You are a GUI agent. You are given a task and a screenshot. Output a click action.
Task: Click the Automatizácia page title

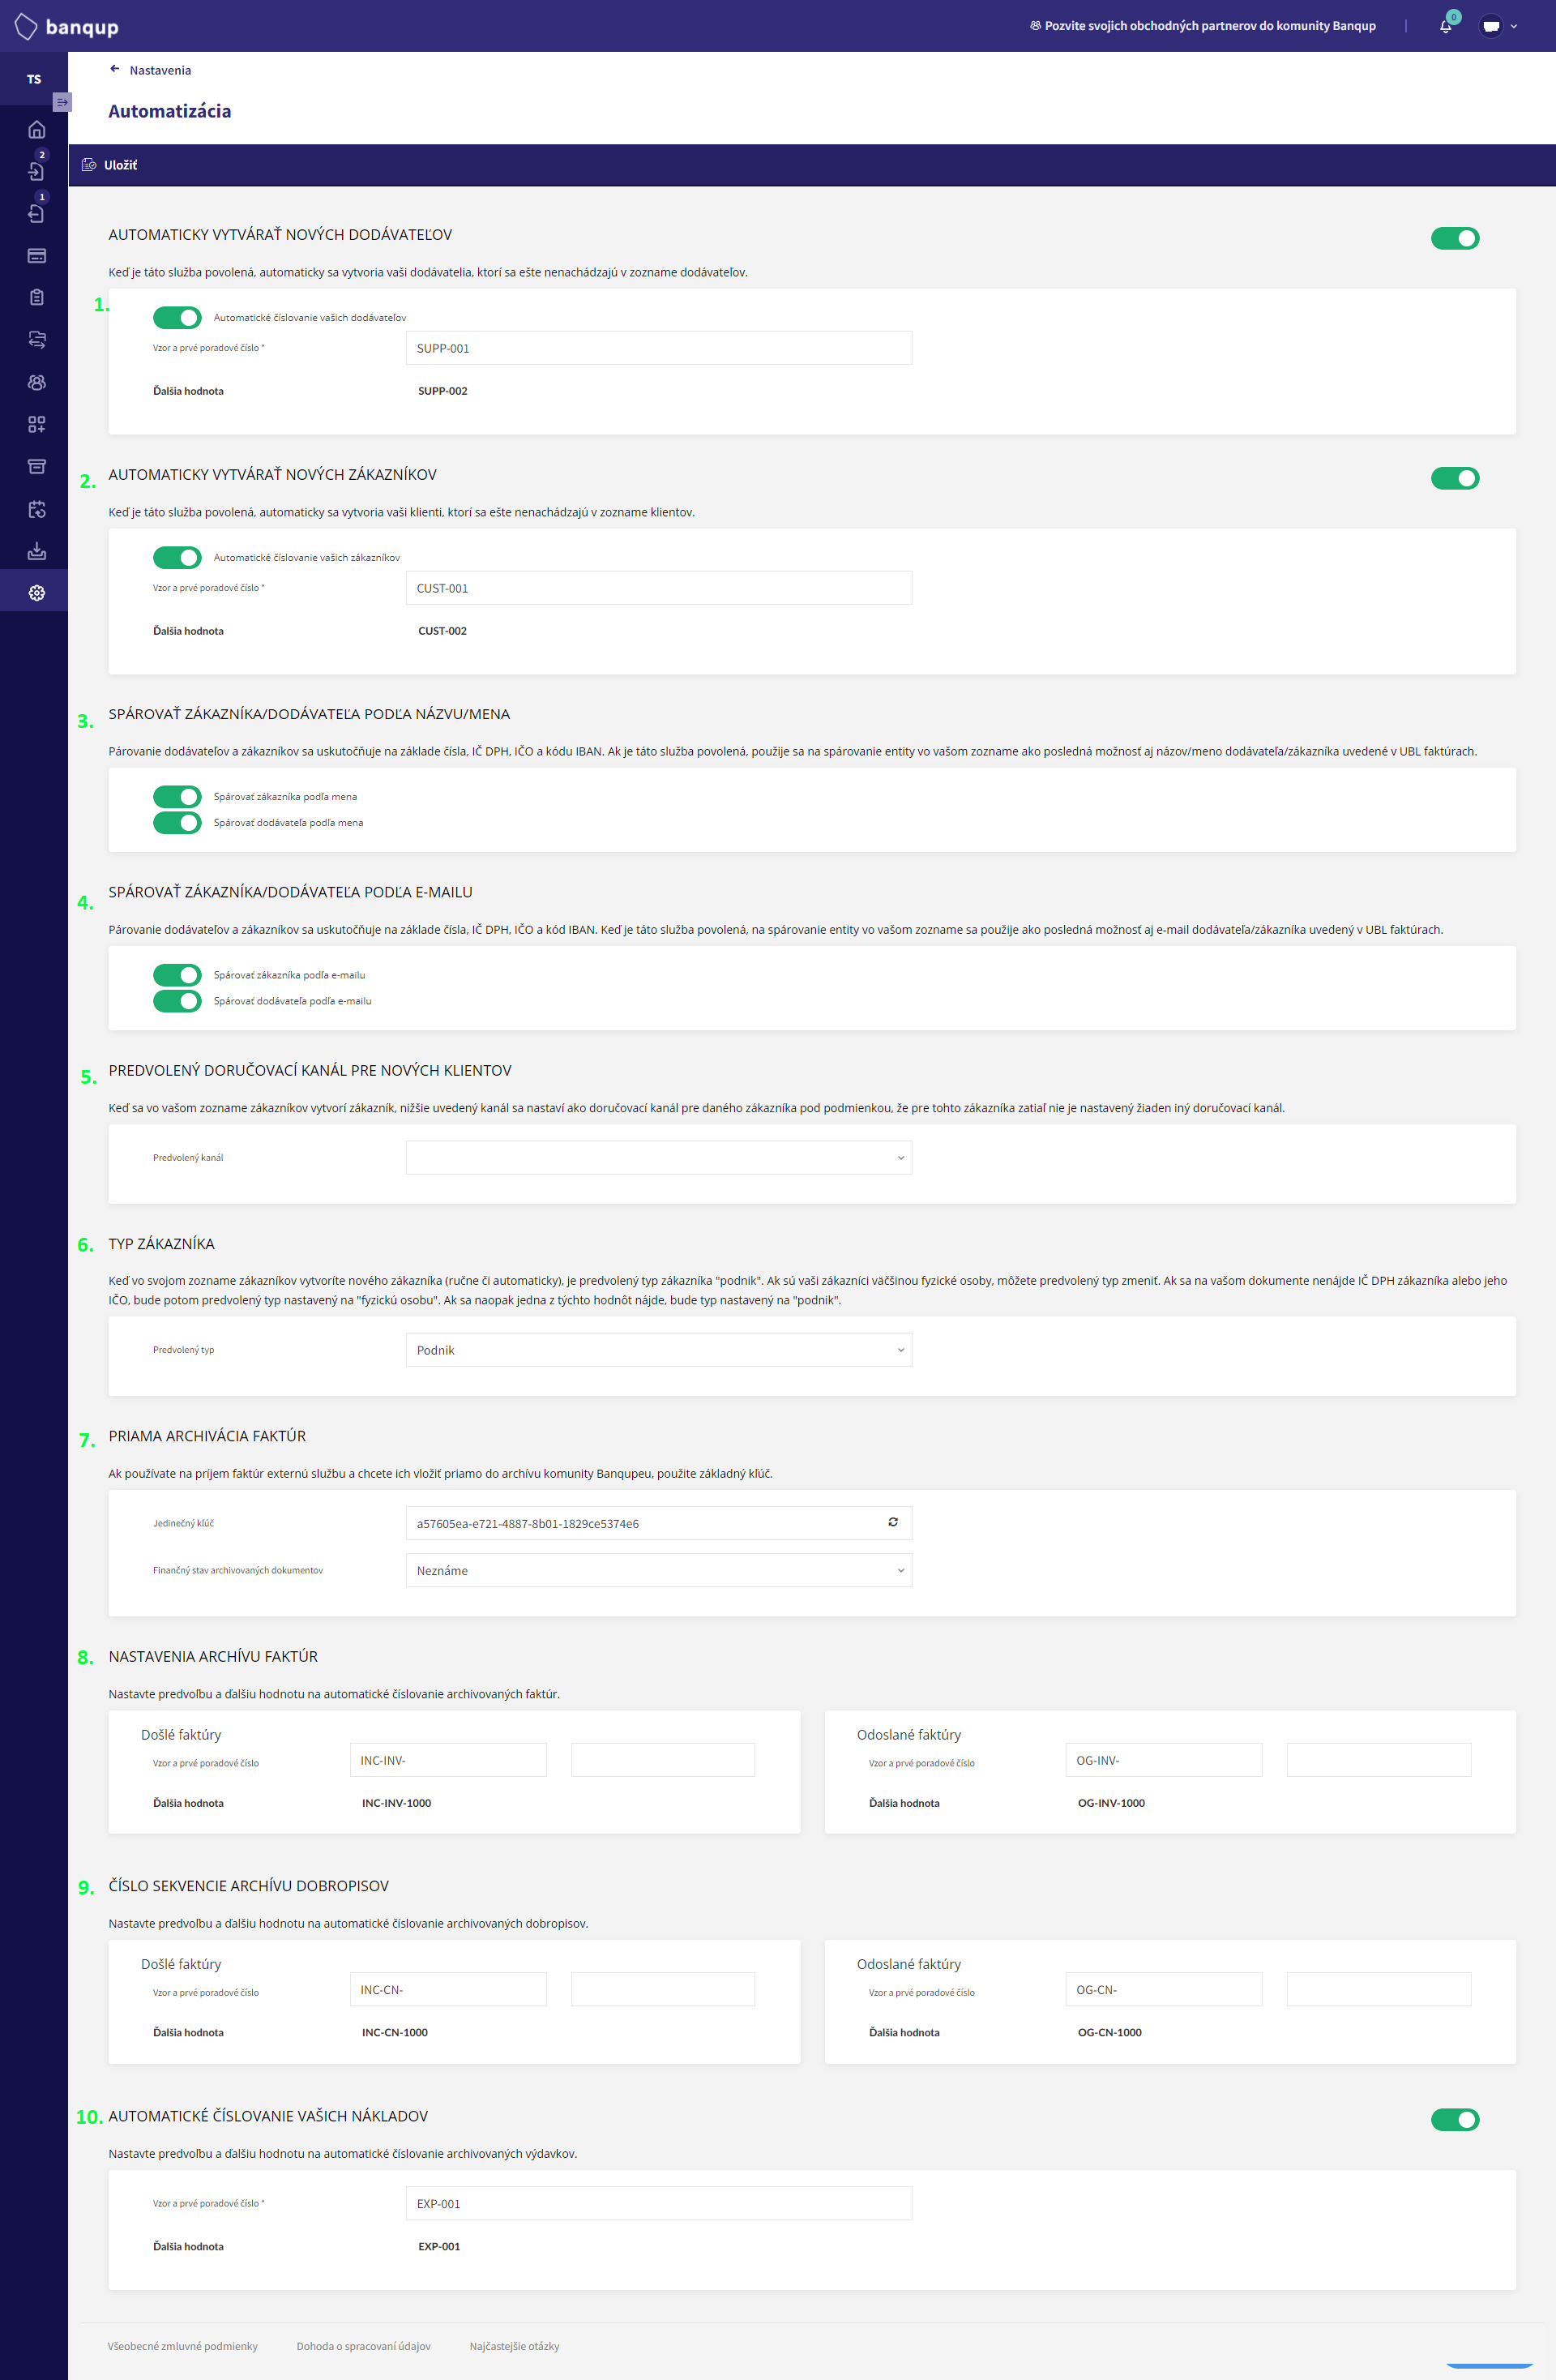(170, 112)
